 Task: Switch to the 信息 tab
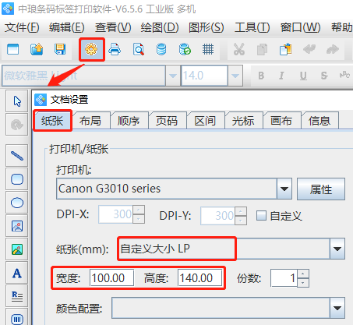pos(319,121)
